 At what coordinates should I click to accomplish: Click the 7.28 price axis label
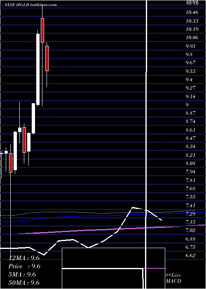[x=191, y=214]
